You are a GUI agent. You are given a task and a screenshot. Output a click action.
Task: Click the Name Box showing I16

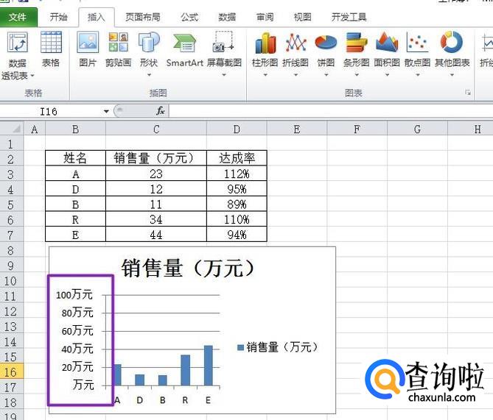point(50,111)
